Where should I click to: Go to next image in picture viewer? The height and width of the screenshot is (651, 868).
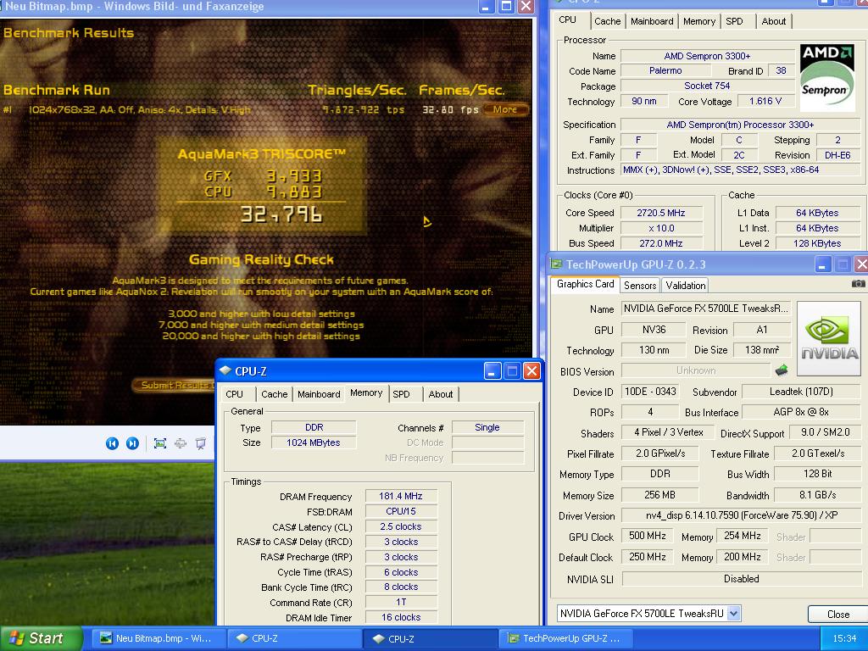(x=132, y=443)
